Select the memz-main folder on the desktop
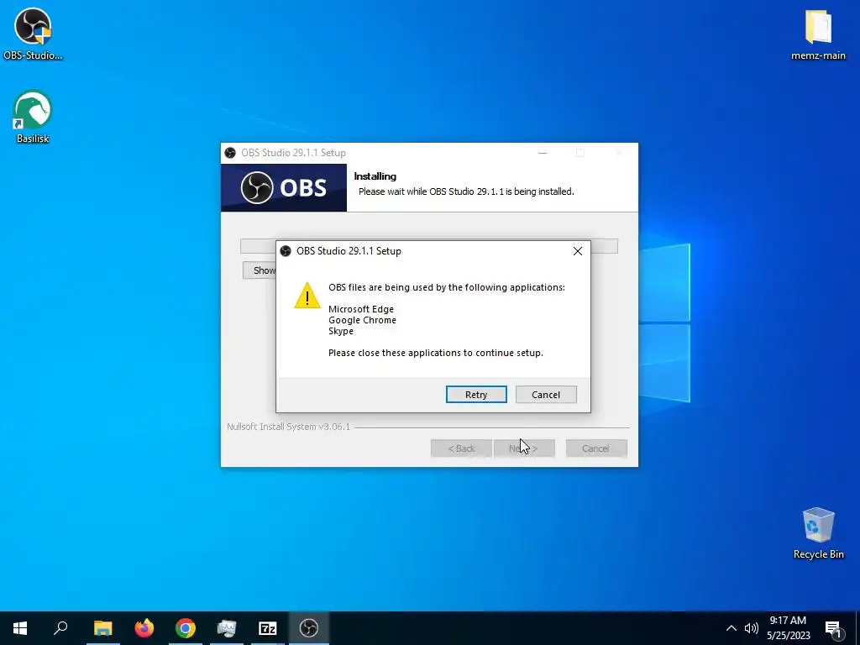The width and height of the screenshot is (860, 645). click(x=818, y=34)
